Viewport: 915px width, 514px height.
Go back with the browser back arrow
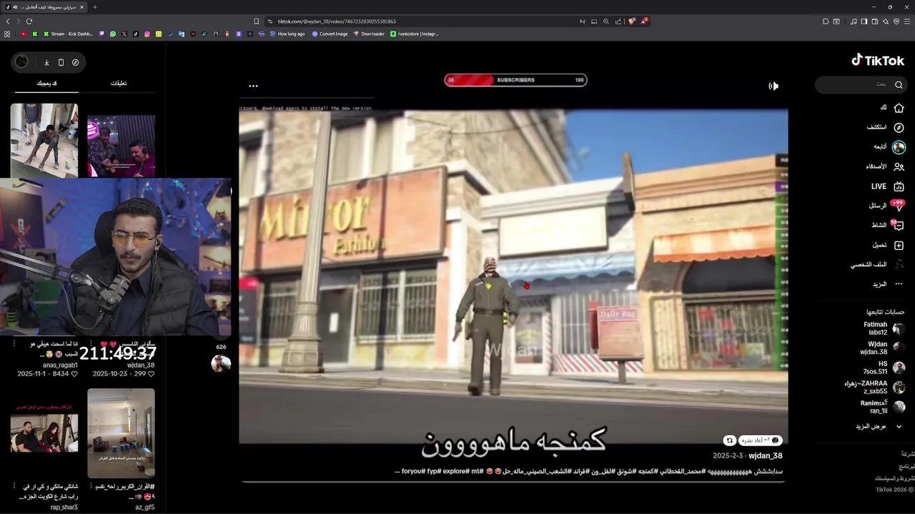8,21
